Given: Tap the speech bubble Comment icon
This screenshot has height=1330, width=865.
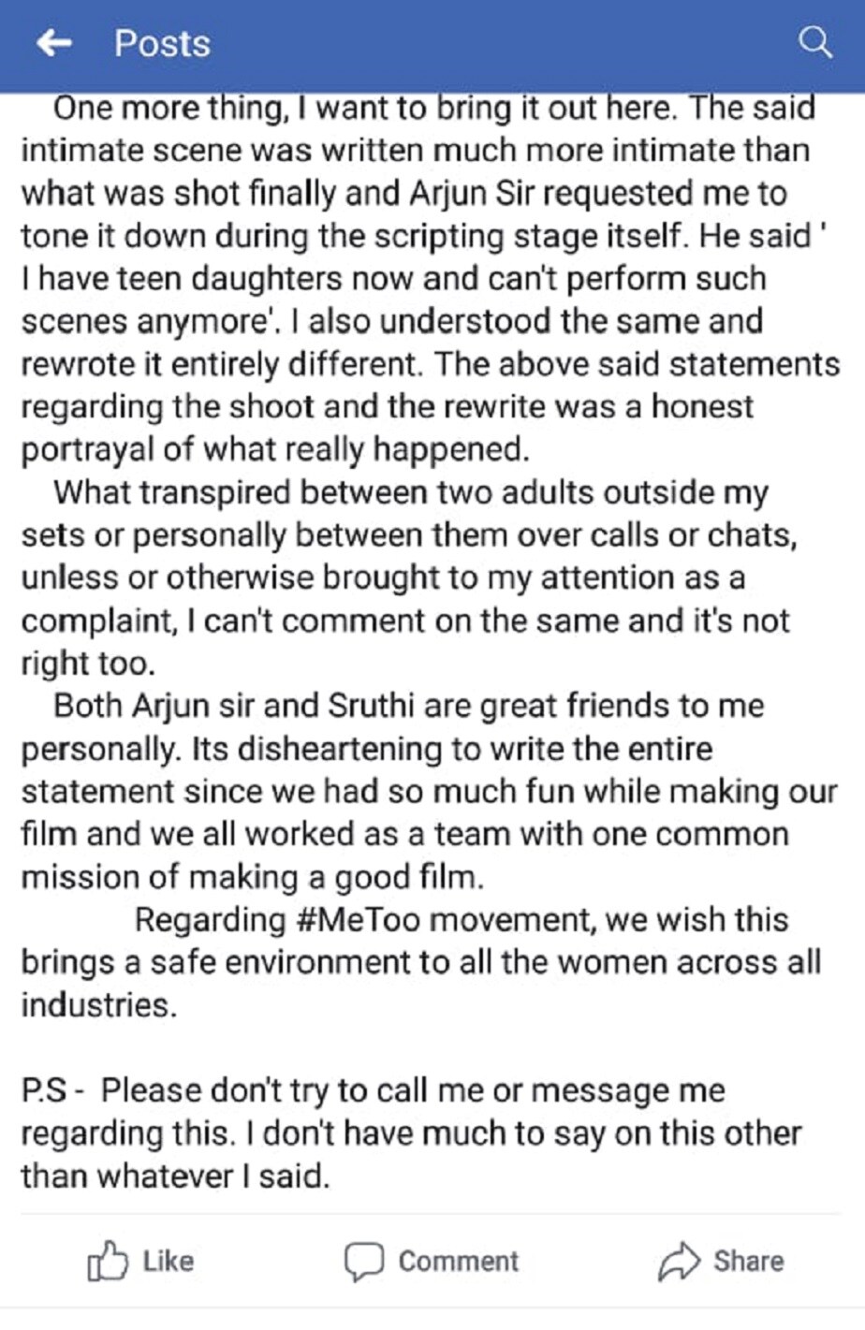Looking at the screenshot, I should (363, 1262).
